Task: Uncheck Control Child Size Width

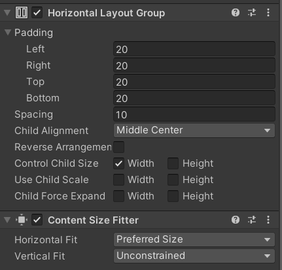Action: tap(119, 163)
